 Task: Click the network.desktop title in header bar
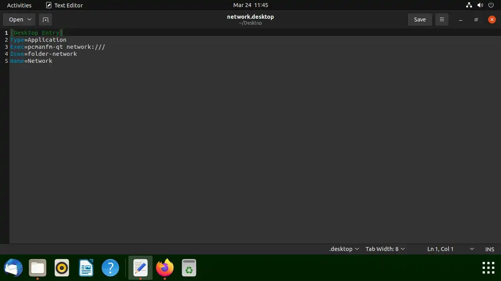(x=250, y=17)
